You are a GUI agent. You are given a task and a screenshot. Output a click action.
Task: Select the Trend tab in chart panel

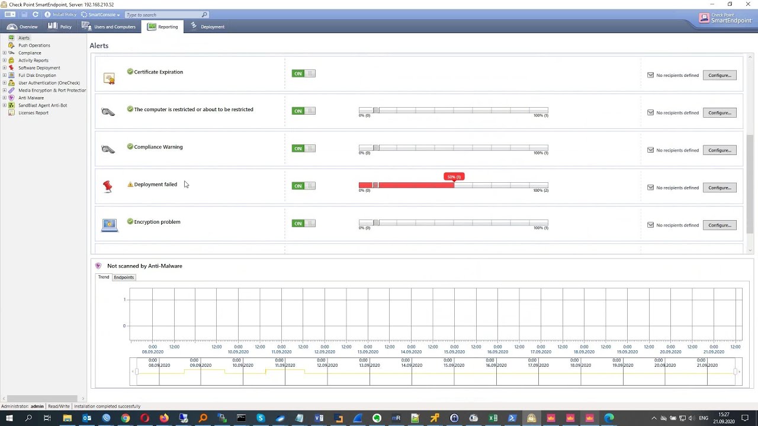[x=104, y=277]
